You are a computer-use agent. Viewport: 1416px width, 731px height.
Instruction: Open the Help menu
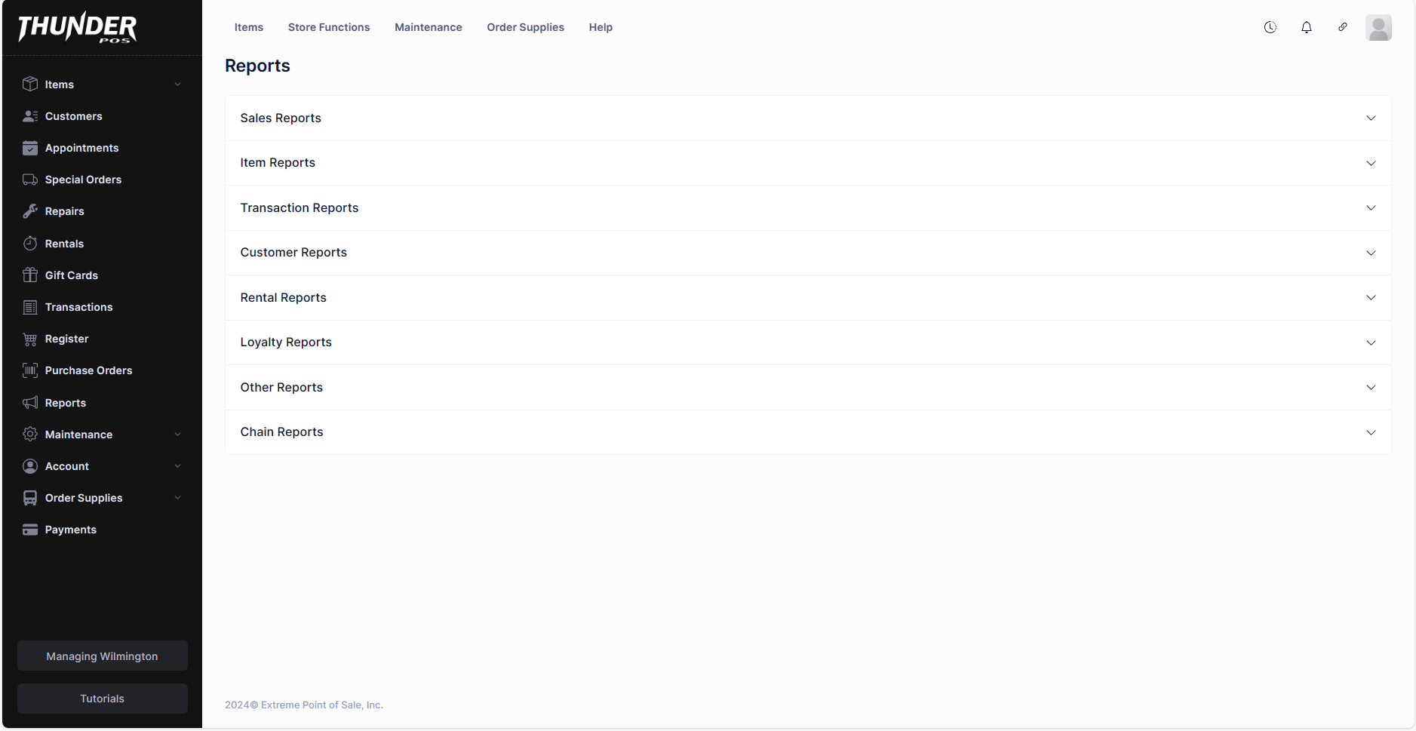(x=600, y=27)
